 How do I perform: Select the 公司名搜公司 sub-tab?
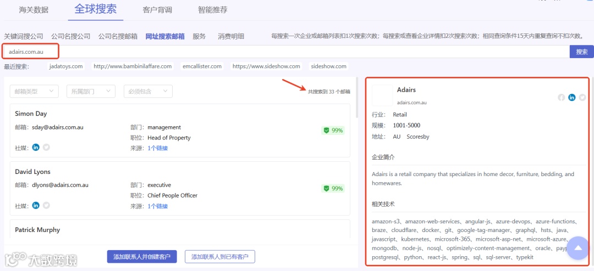71,36
